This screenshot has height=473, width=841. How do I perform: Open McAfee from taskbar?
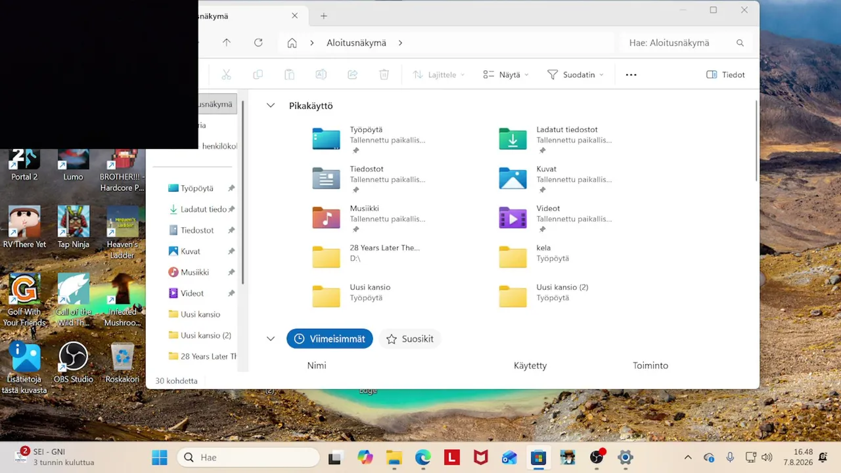[480, 457]
